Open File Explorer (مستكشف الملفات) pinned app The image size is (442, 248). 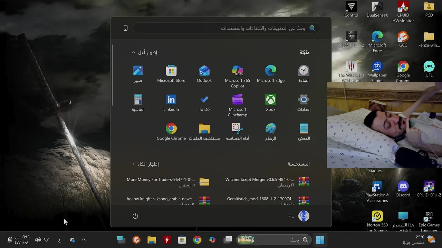pyautogui.click(x=204, y=132)
